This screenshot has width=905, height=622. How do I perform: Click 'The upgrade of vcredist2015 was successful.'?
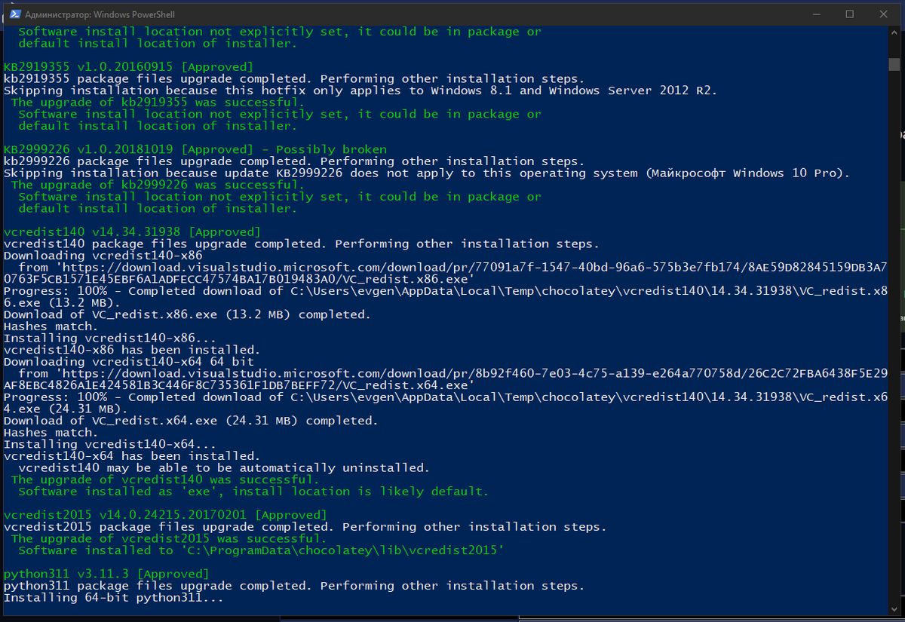point(169,538)
